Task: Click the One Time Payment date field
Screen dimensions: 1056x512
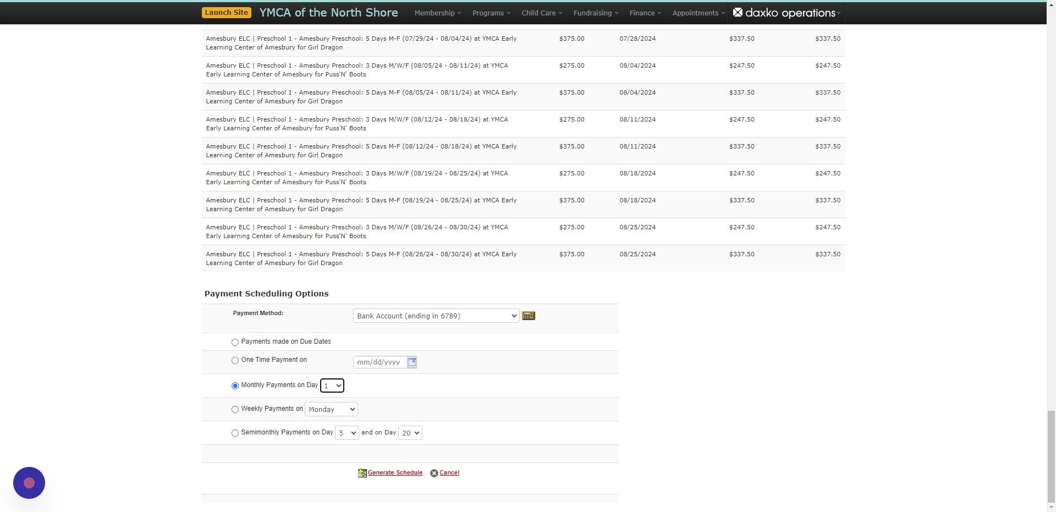Action: (380, 362)
